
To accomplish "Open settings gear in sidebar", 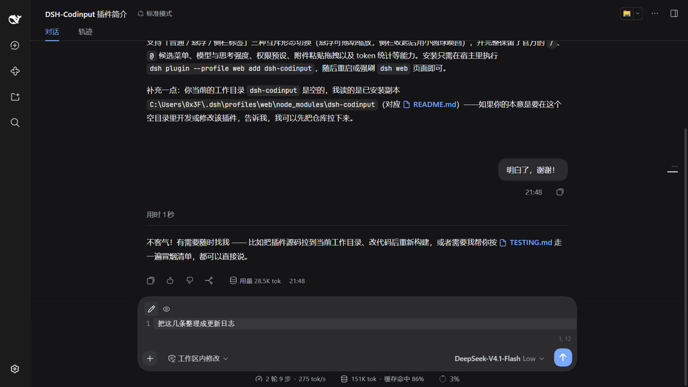I will coord(15,369).
